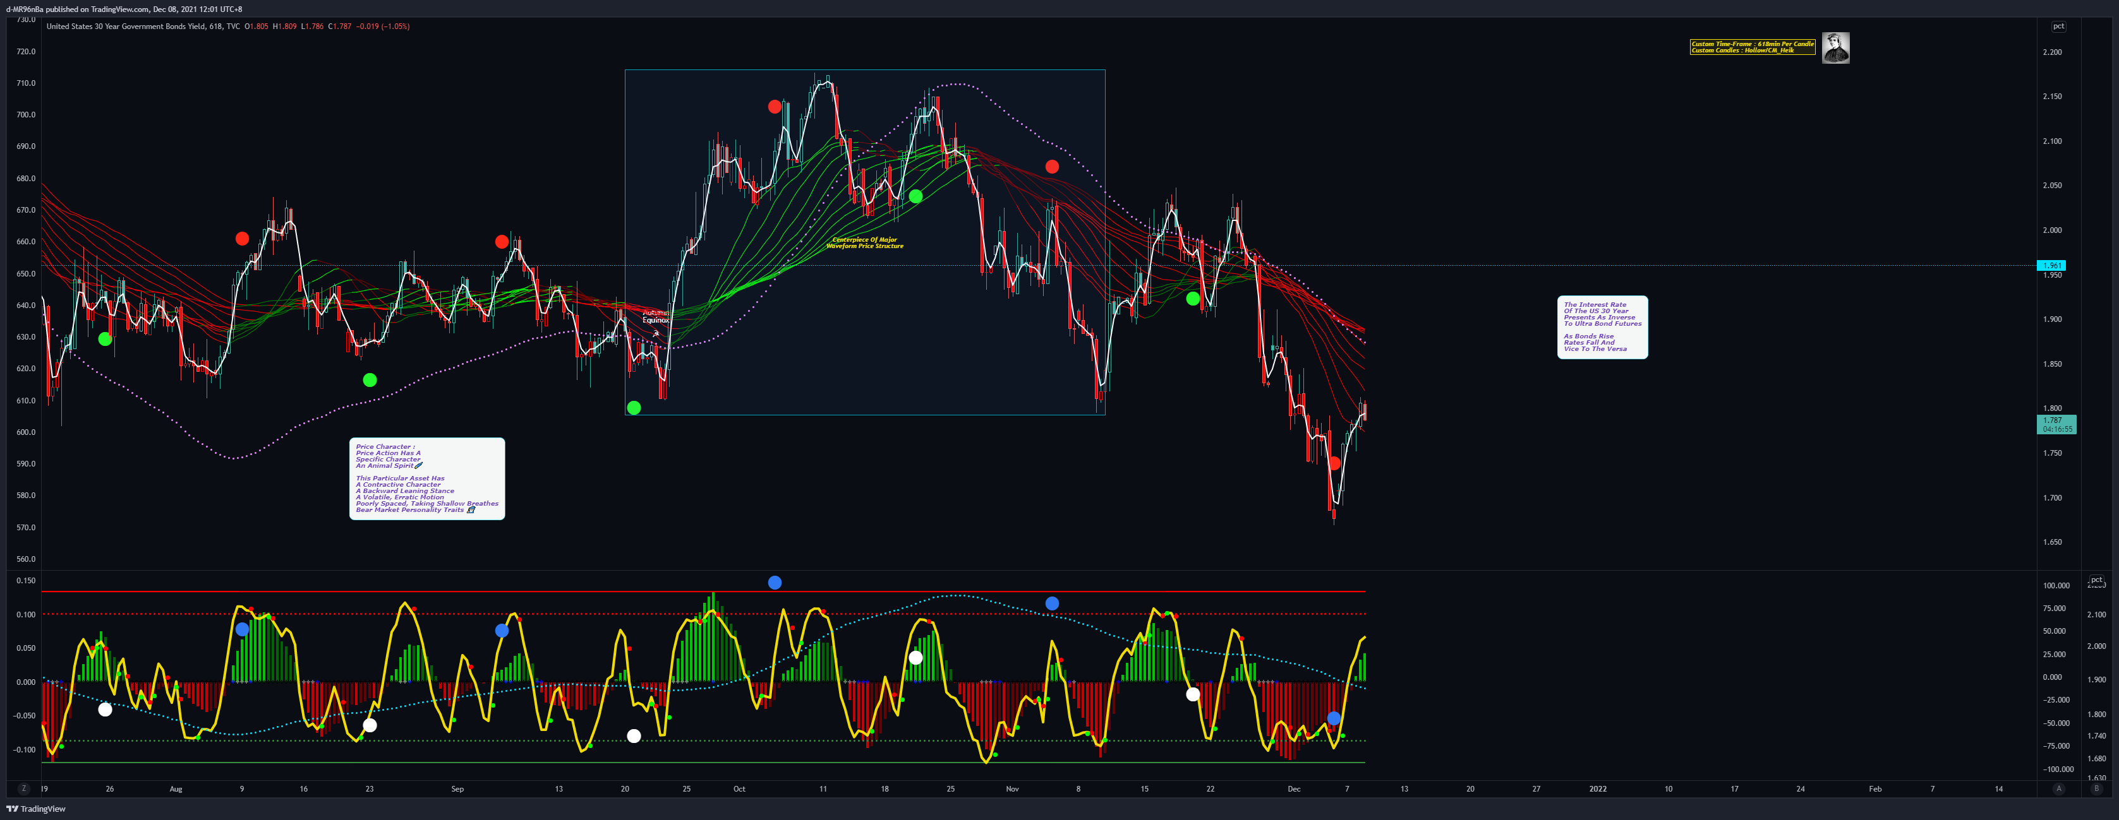This screenshot has width=2119, height=820.
Task: Click 2.200 on the right price axis
Action: tap(2053, 52)
